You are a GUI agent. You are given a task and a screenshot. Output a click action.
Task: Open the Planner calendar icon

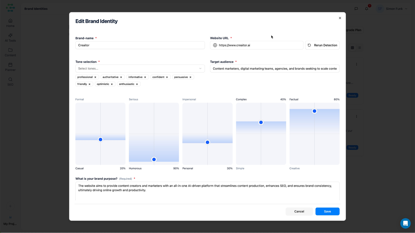point(10,67)
